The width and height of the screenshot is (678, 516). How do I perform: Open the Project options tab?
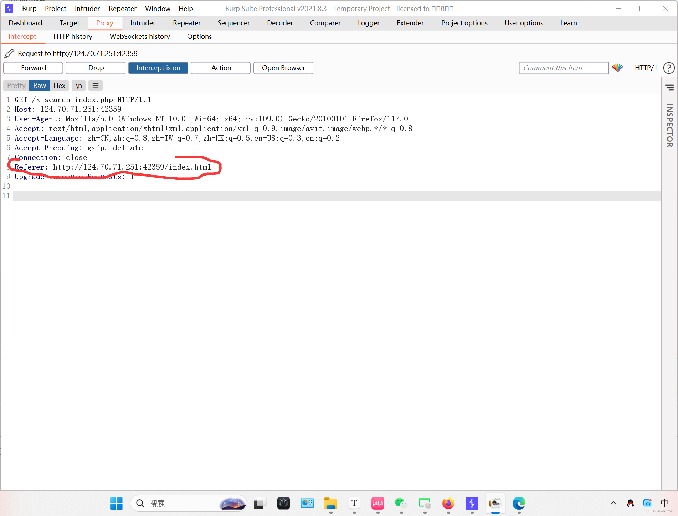tap(464, 23)
